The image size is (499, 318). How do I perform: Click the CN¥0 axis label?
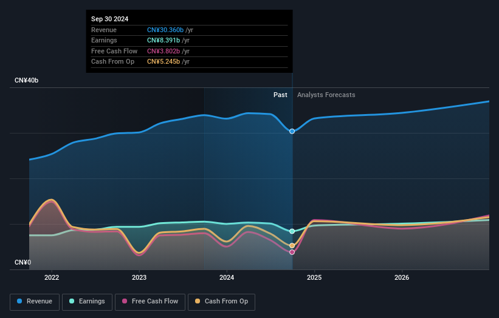click(23, 262)
